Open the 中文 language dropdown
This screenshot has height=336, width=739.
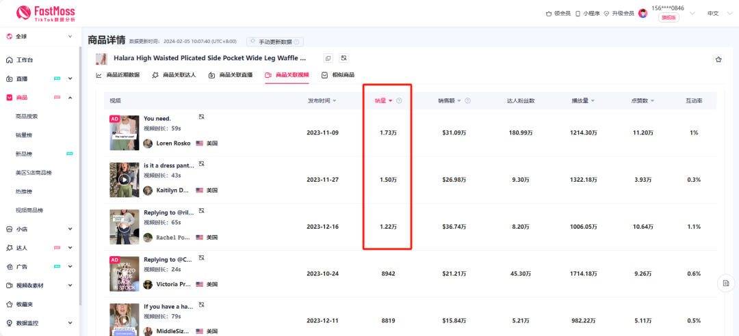tap(717, 13)
